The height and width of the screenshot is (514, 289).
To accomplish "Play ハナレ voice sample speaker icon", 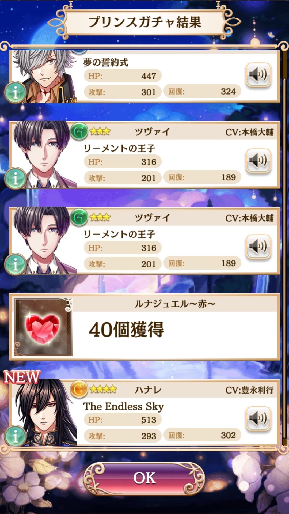I will 258,419.
